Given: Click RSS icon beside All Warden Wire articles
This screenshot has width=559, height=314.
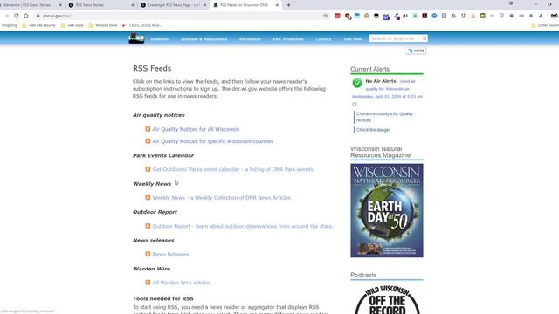Looking at the screenshot, I should 148,283.
